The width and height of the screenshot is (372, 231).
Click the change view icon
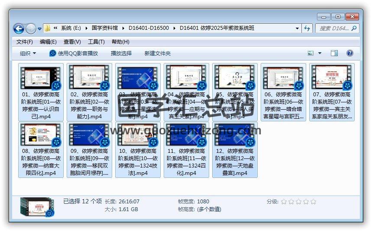pyautogui.click(x=311, y=53)
